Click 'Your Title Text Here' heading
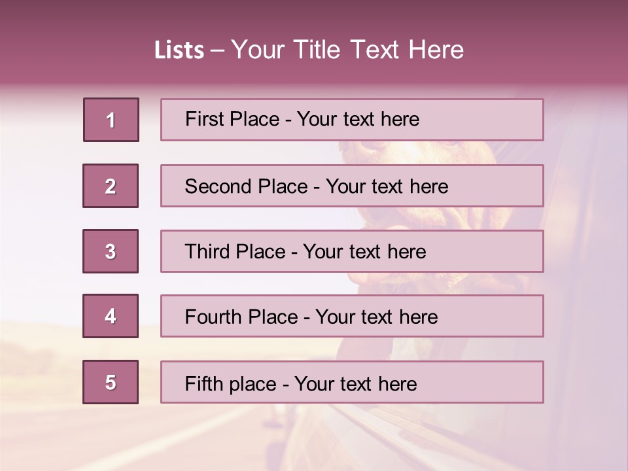Image resolution: width=628 pixels, height=471 pixels. 347,50
